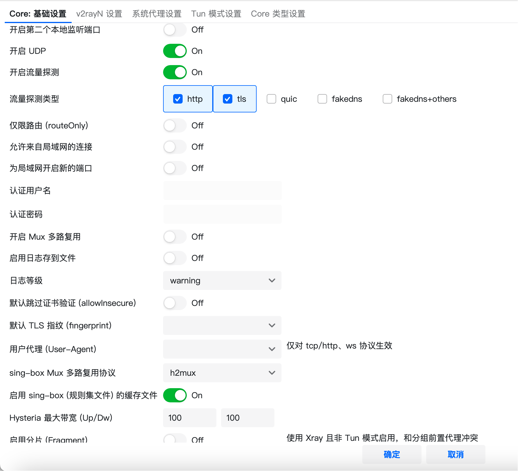The image size is (518, 471).
Task: Disable sing-box 规则集文件 cache switch
Action: coord(175,395)
